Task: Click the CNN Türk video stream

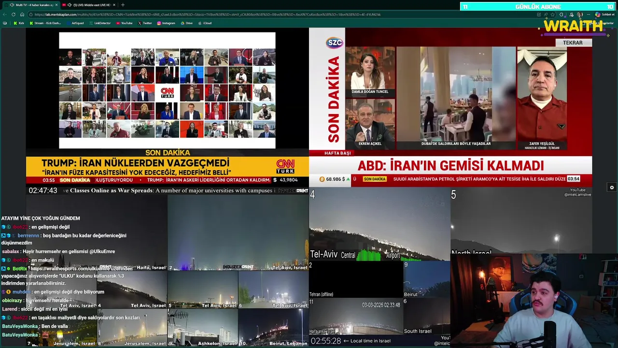Action: pyautogui.click(x=168, y=106)
